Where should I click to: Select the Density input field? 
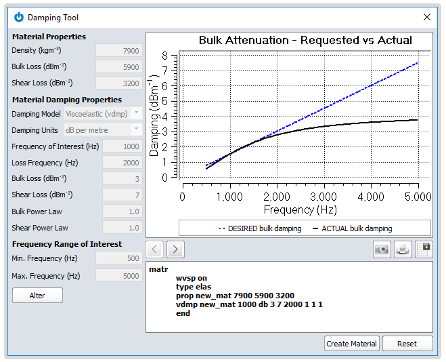click(x=118, y=51)
